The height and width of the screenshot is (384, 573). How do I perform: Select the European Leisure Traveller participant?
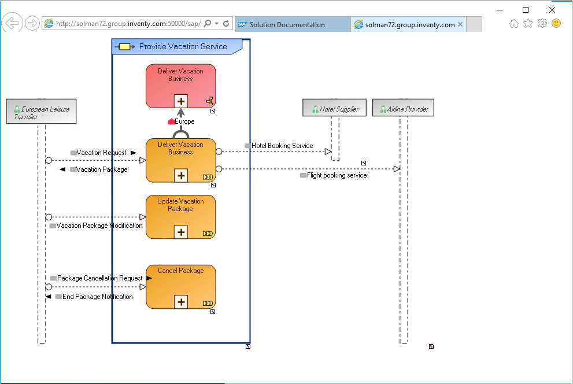[x=41, y=112]
